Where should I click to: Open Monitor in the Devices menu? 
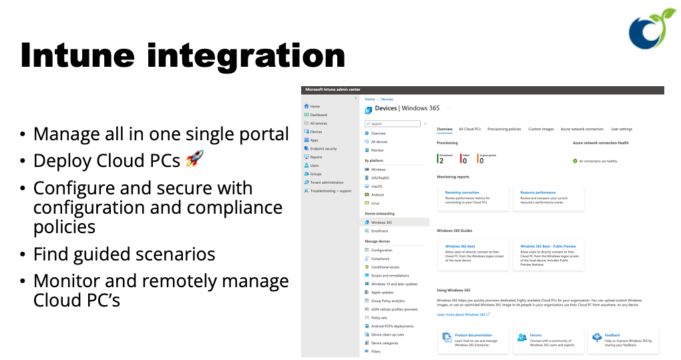click(x=375, y=150)
